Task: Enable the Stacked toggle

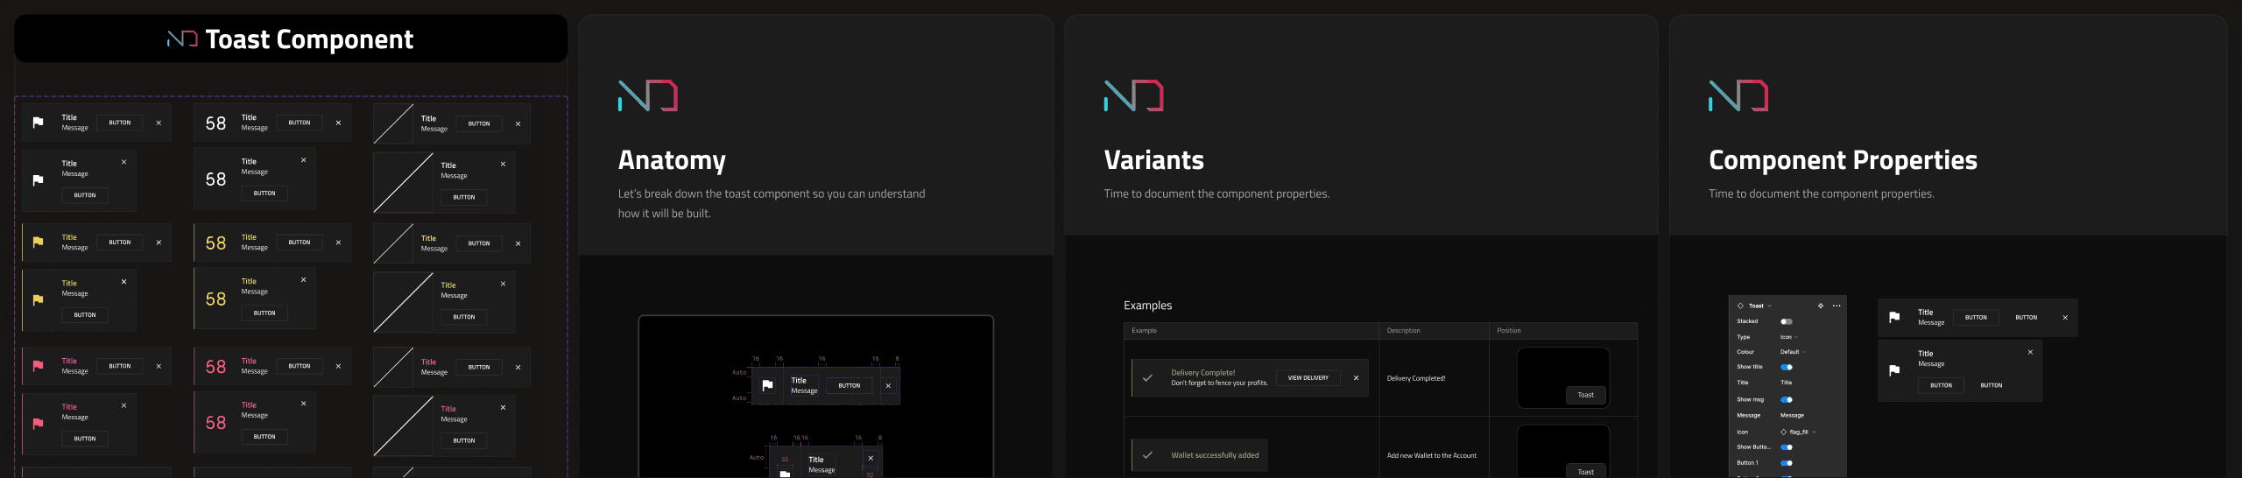Action: click(1787, 321)
